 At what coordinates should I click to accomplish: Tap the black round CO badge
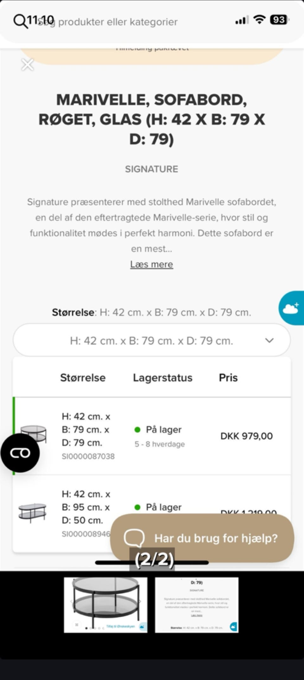point(20,453)
